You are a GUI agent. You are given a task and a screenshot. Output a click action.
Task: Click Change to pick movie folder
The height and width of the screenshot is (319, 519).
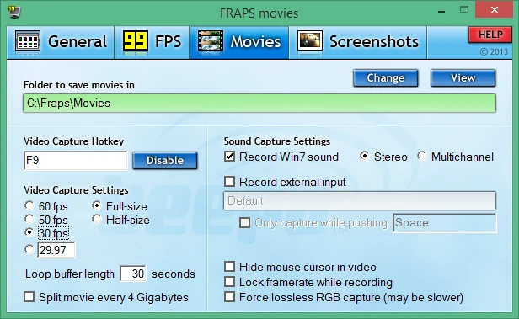click(386, 78)
